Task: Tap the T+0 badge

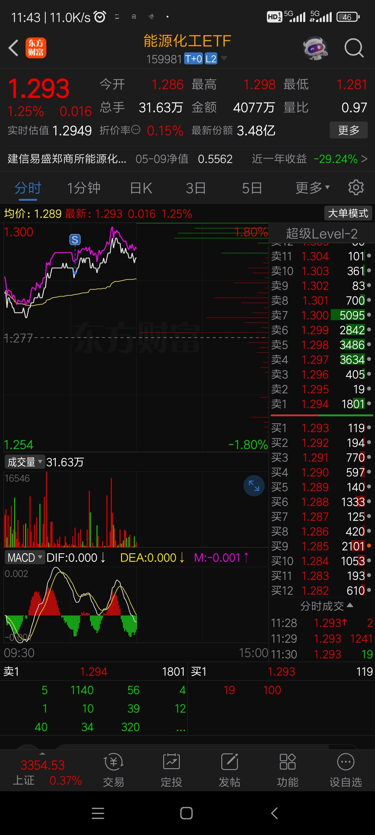Action: pos(193,59)
